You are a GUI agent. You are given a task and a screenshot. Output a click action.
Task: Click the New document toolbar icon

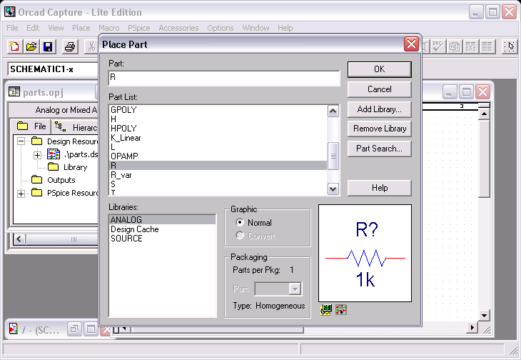pyautogui.click(x=14, y=46)
